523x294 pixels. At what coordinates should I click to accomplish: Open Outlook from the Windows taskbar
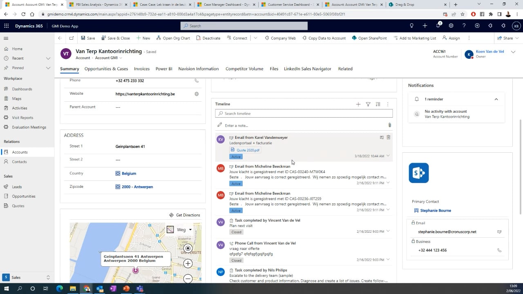[x=100, y=289]
